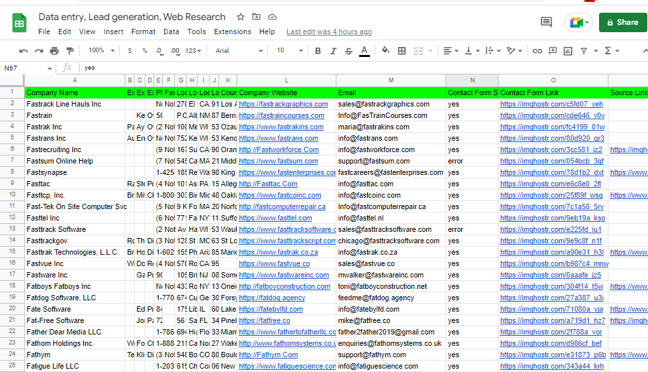Open the Format menu

143,32
